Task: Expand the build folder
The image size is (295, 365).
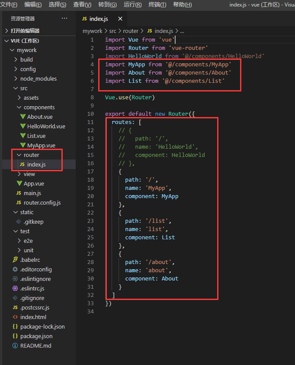Action: pos(16,59)
